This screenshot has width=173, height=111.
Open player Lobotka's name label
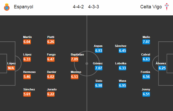point(121,63)
